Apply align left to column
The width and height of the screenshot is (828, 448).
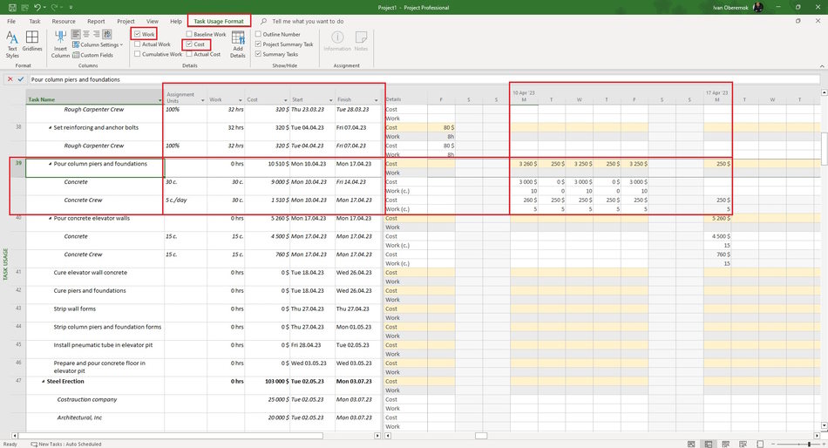pos(76,34)
